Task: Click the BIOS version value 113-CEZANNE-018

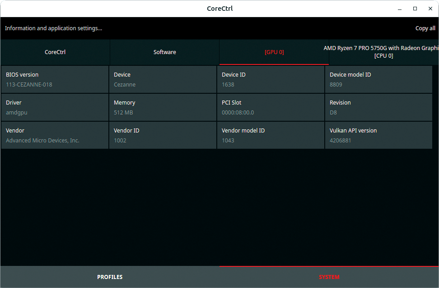Action: pyautogui.click(x=29, y=85)
